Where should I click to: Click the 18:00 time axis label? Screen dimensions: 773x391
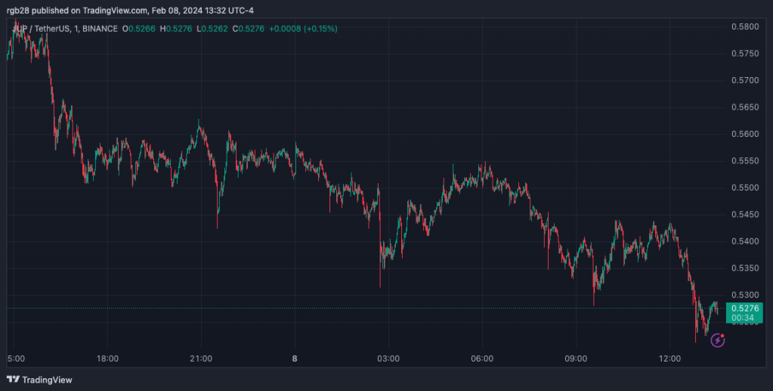coord(107,358)
